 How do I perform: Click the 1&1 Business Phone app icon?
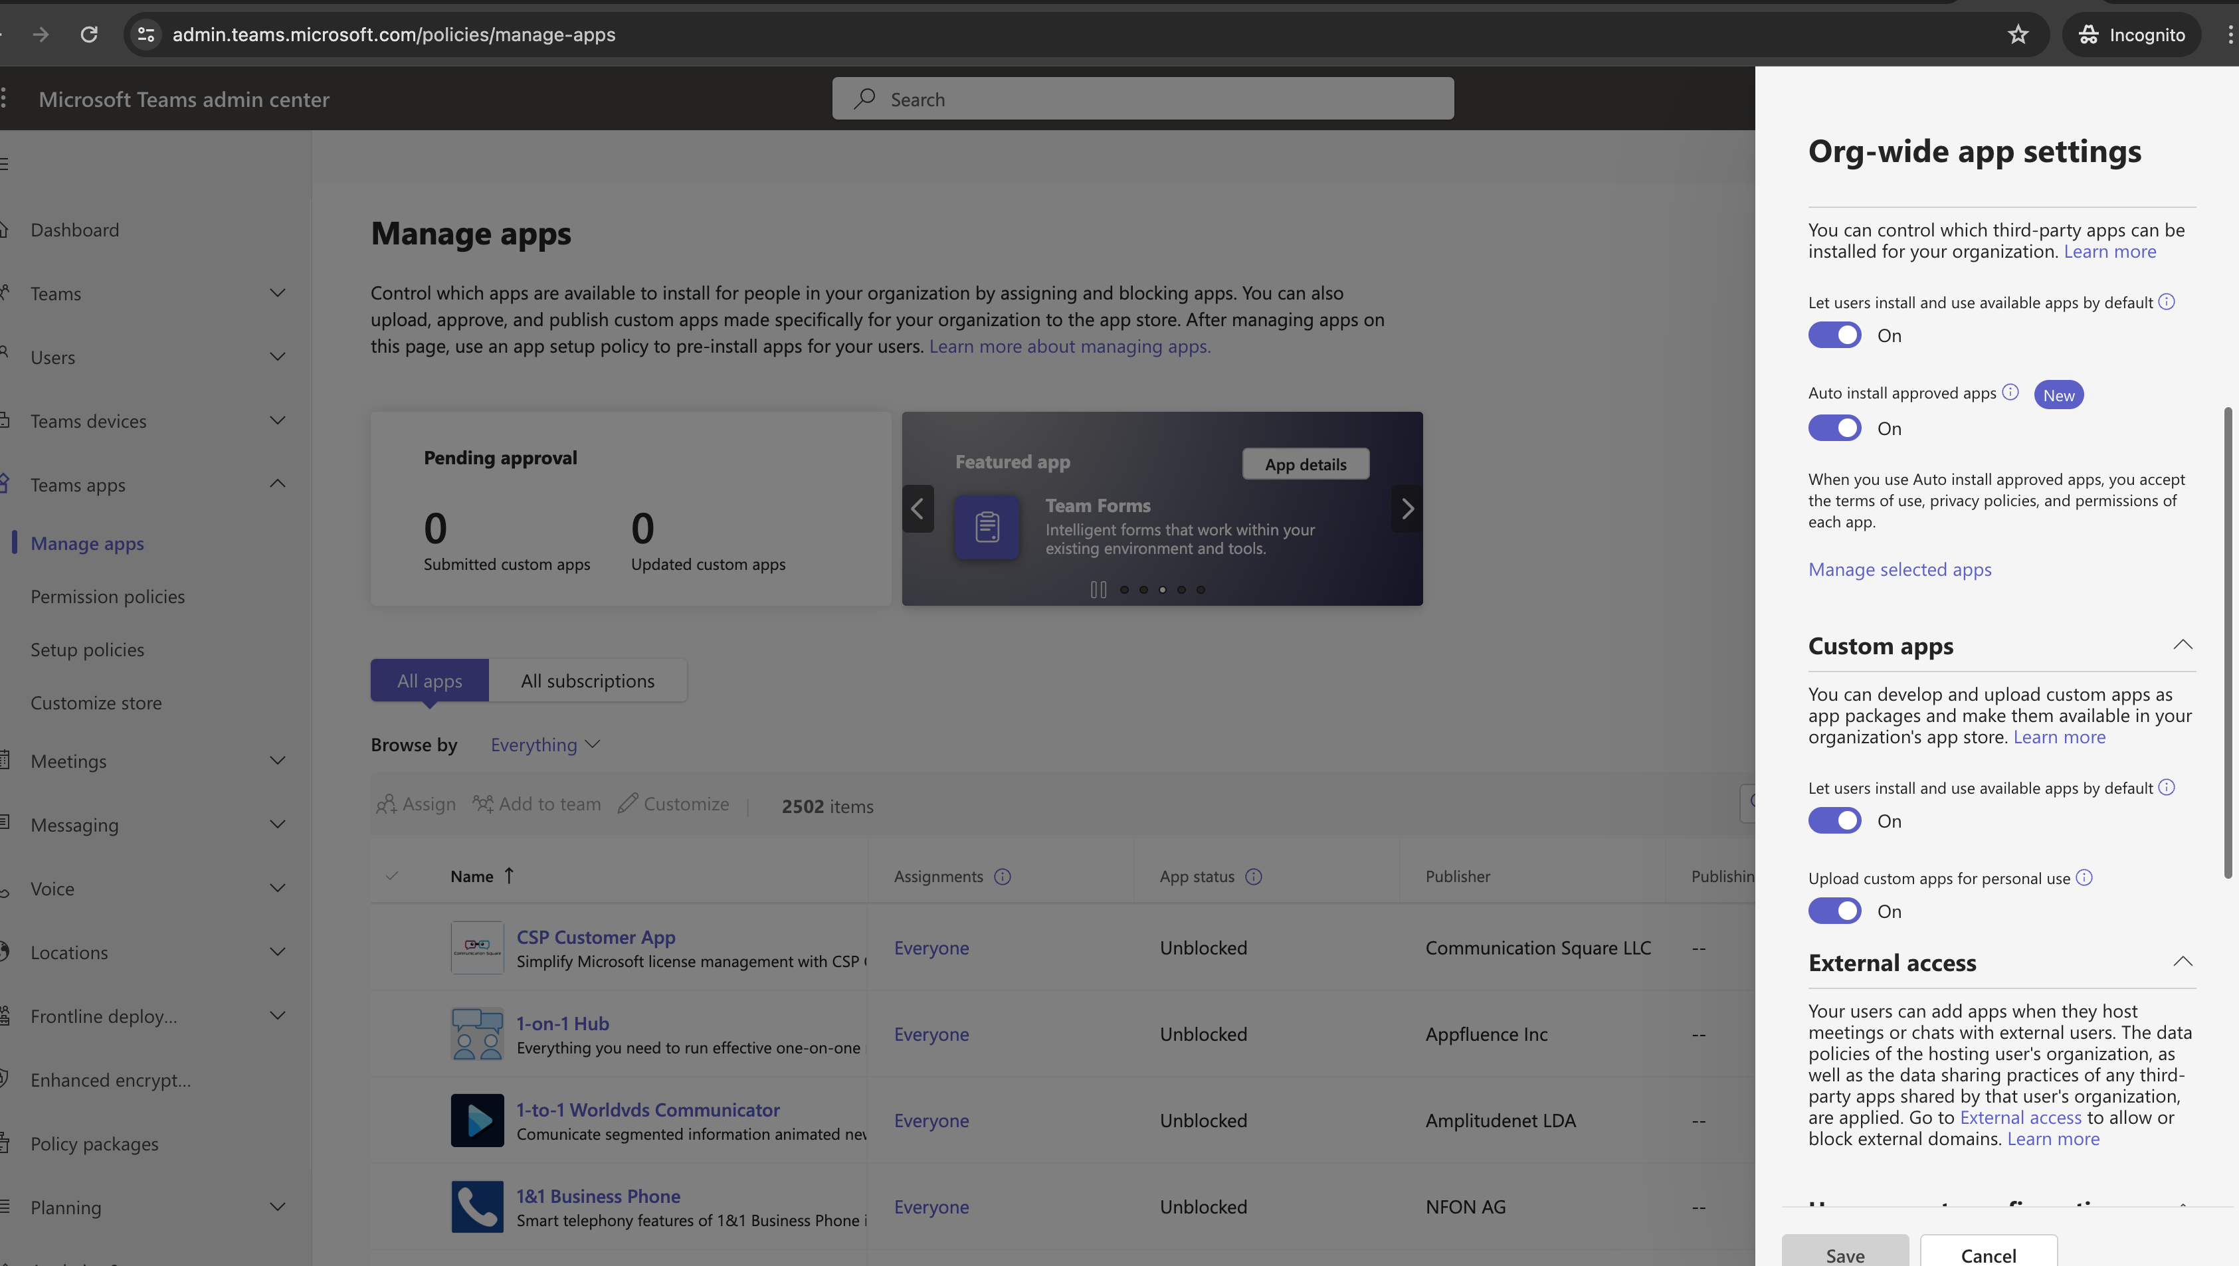pyautogui.click(x=477, y=1206)
